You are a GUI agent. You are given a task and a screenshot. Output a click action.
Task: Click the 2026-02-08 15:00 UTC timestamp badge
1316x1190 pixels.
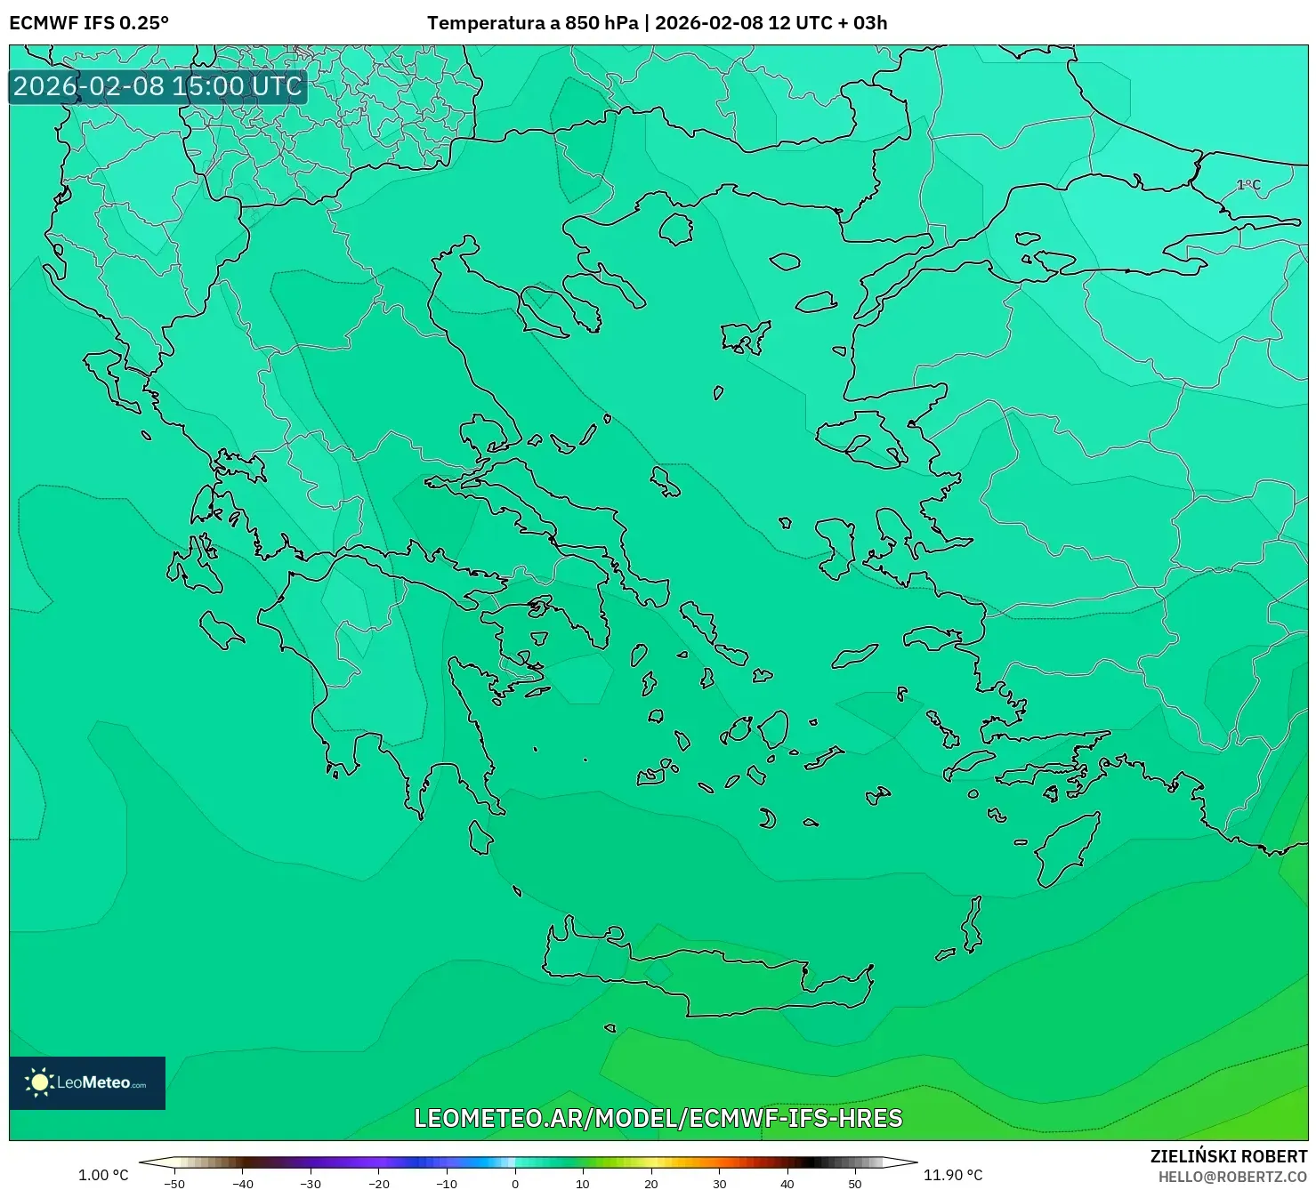pyautogui.click(x=157, y=86)
